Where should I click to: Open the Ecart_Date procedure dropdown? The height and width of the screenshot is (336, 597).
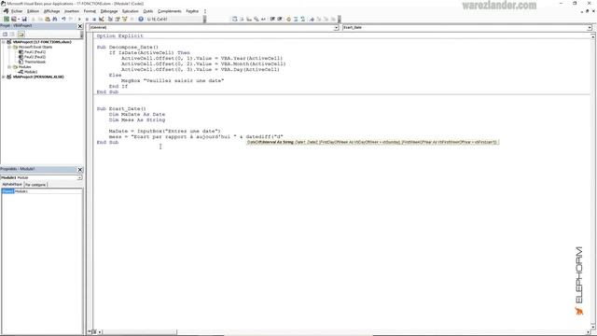589,27
